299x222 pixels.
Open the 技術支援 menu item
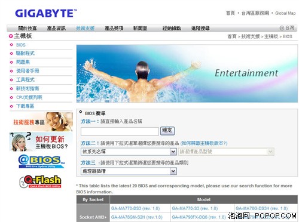[x=85, y=28]
